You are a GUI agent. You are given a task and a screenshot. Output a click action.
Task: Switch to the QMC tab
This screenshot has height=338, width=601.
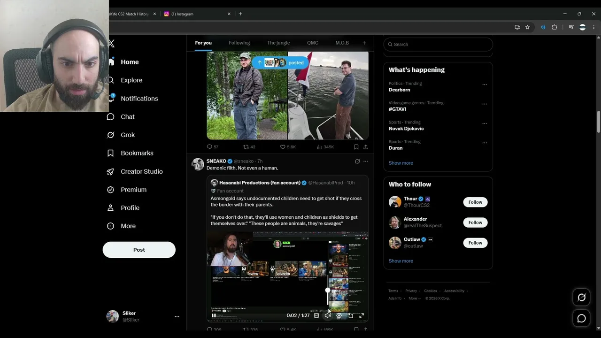313,43
